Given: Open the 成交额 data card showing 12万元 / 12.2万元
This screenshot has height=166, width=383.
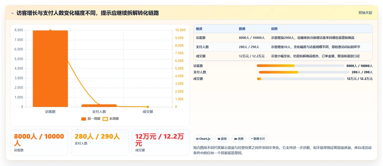Looking at the screenshot, I should (x=161, y=142).
